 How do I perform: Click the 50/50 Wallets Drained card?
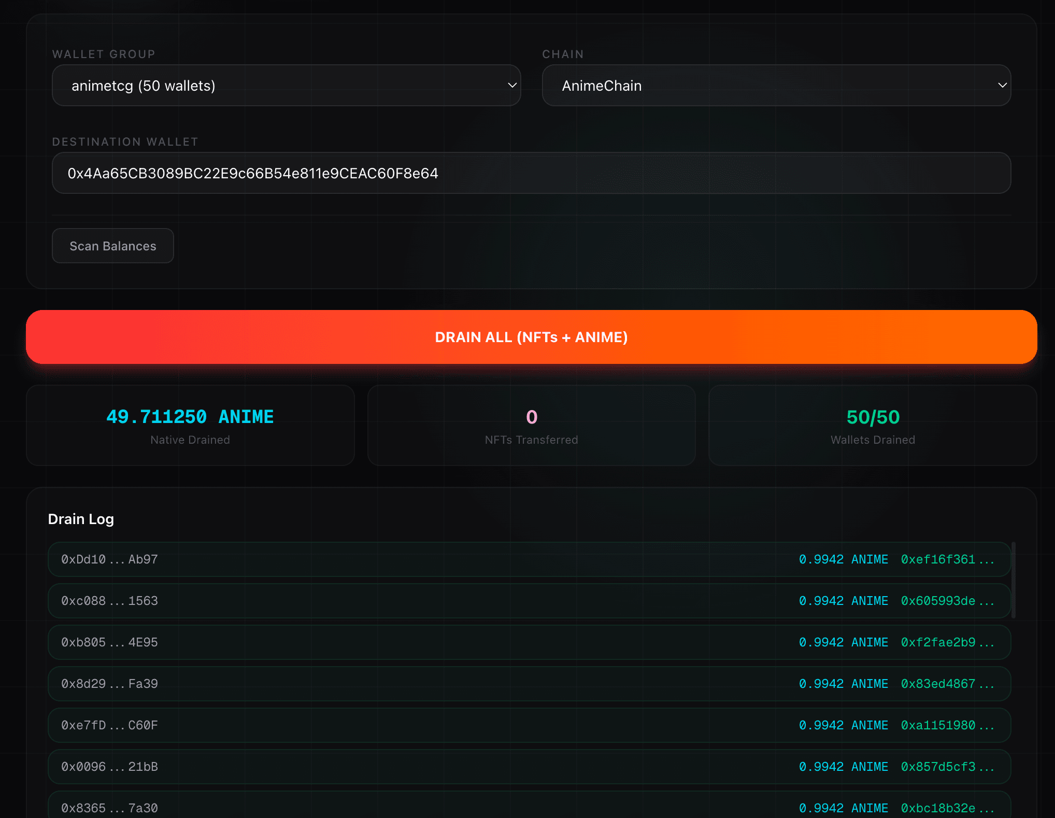tap(872, 426)
